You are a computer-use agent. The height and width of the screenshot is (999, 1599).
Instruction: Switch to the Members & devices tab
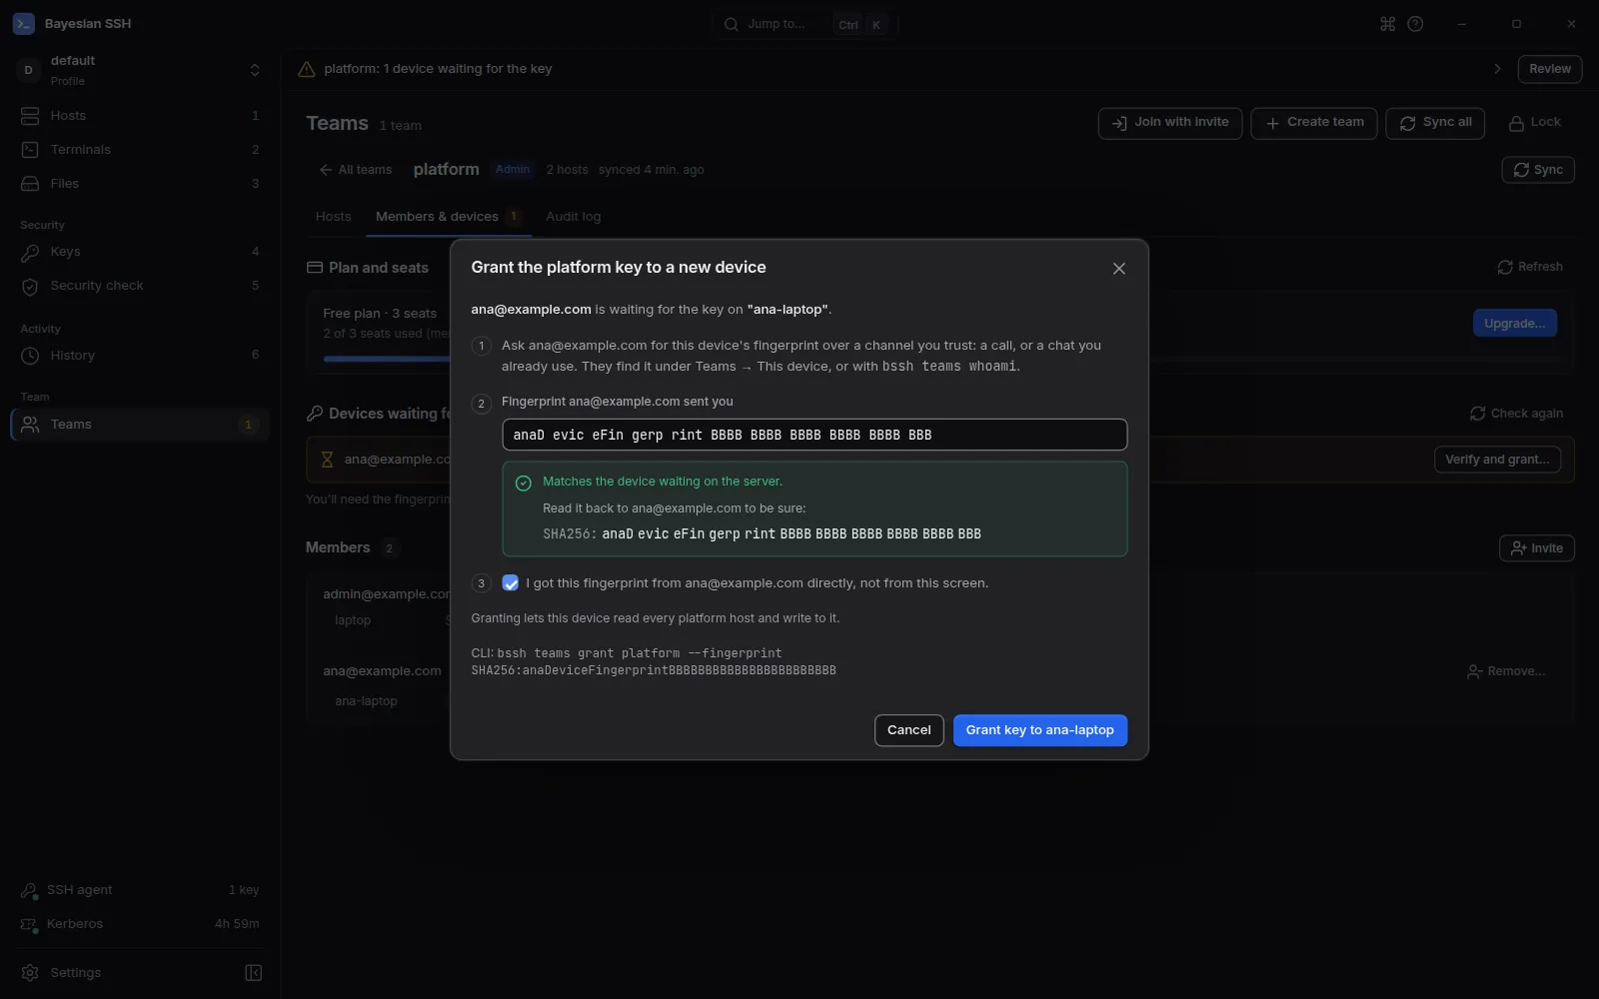click(448, 217)
